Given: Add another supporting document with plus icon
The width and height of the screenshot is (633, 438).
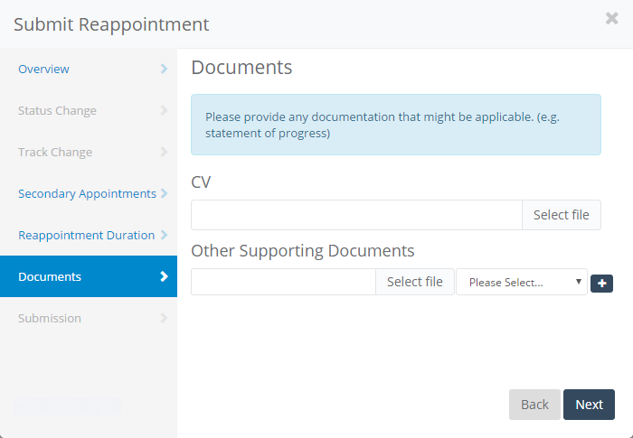Looking at the screenshot, I should 601,283.
